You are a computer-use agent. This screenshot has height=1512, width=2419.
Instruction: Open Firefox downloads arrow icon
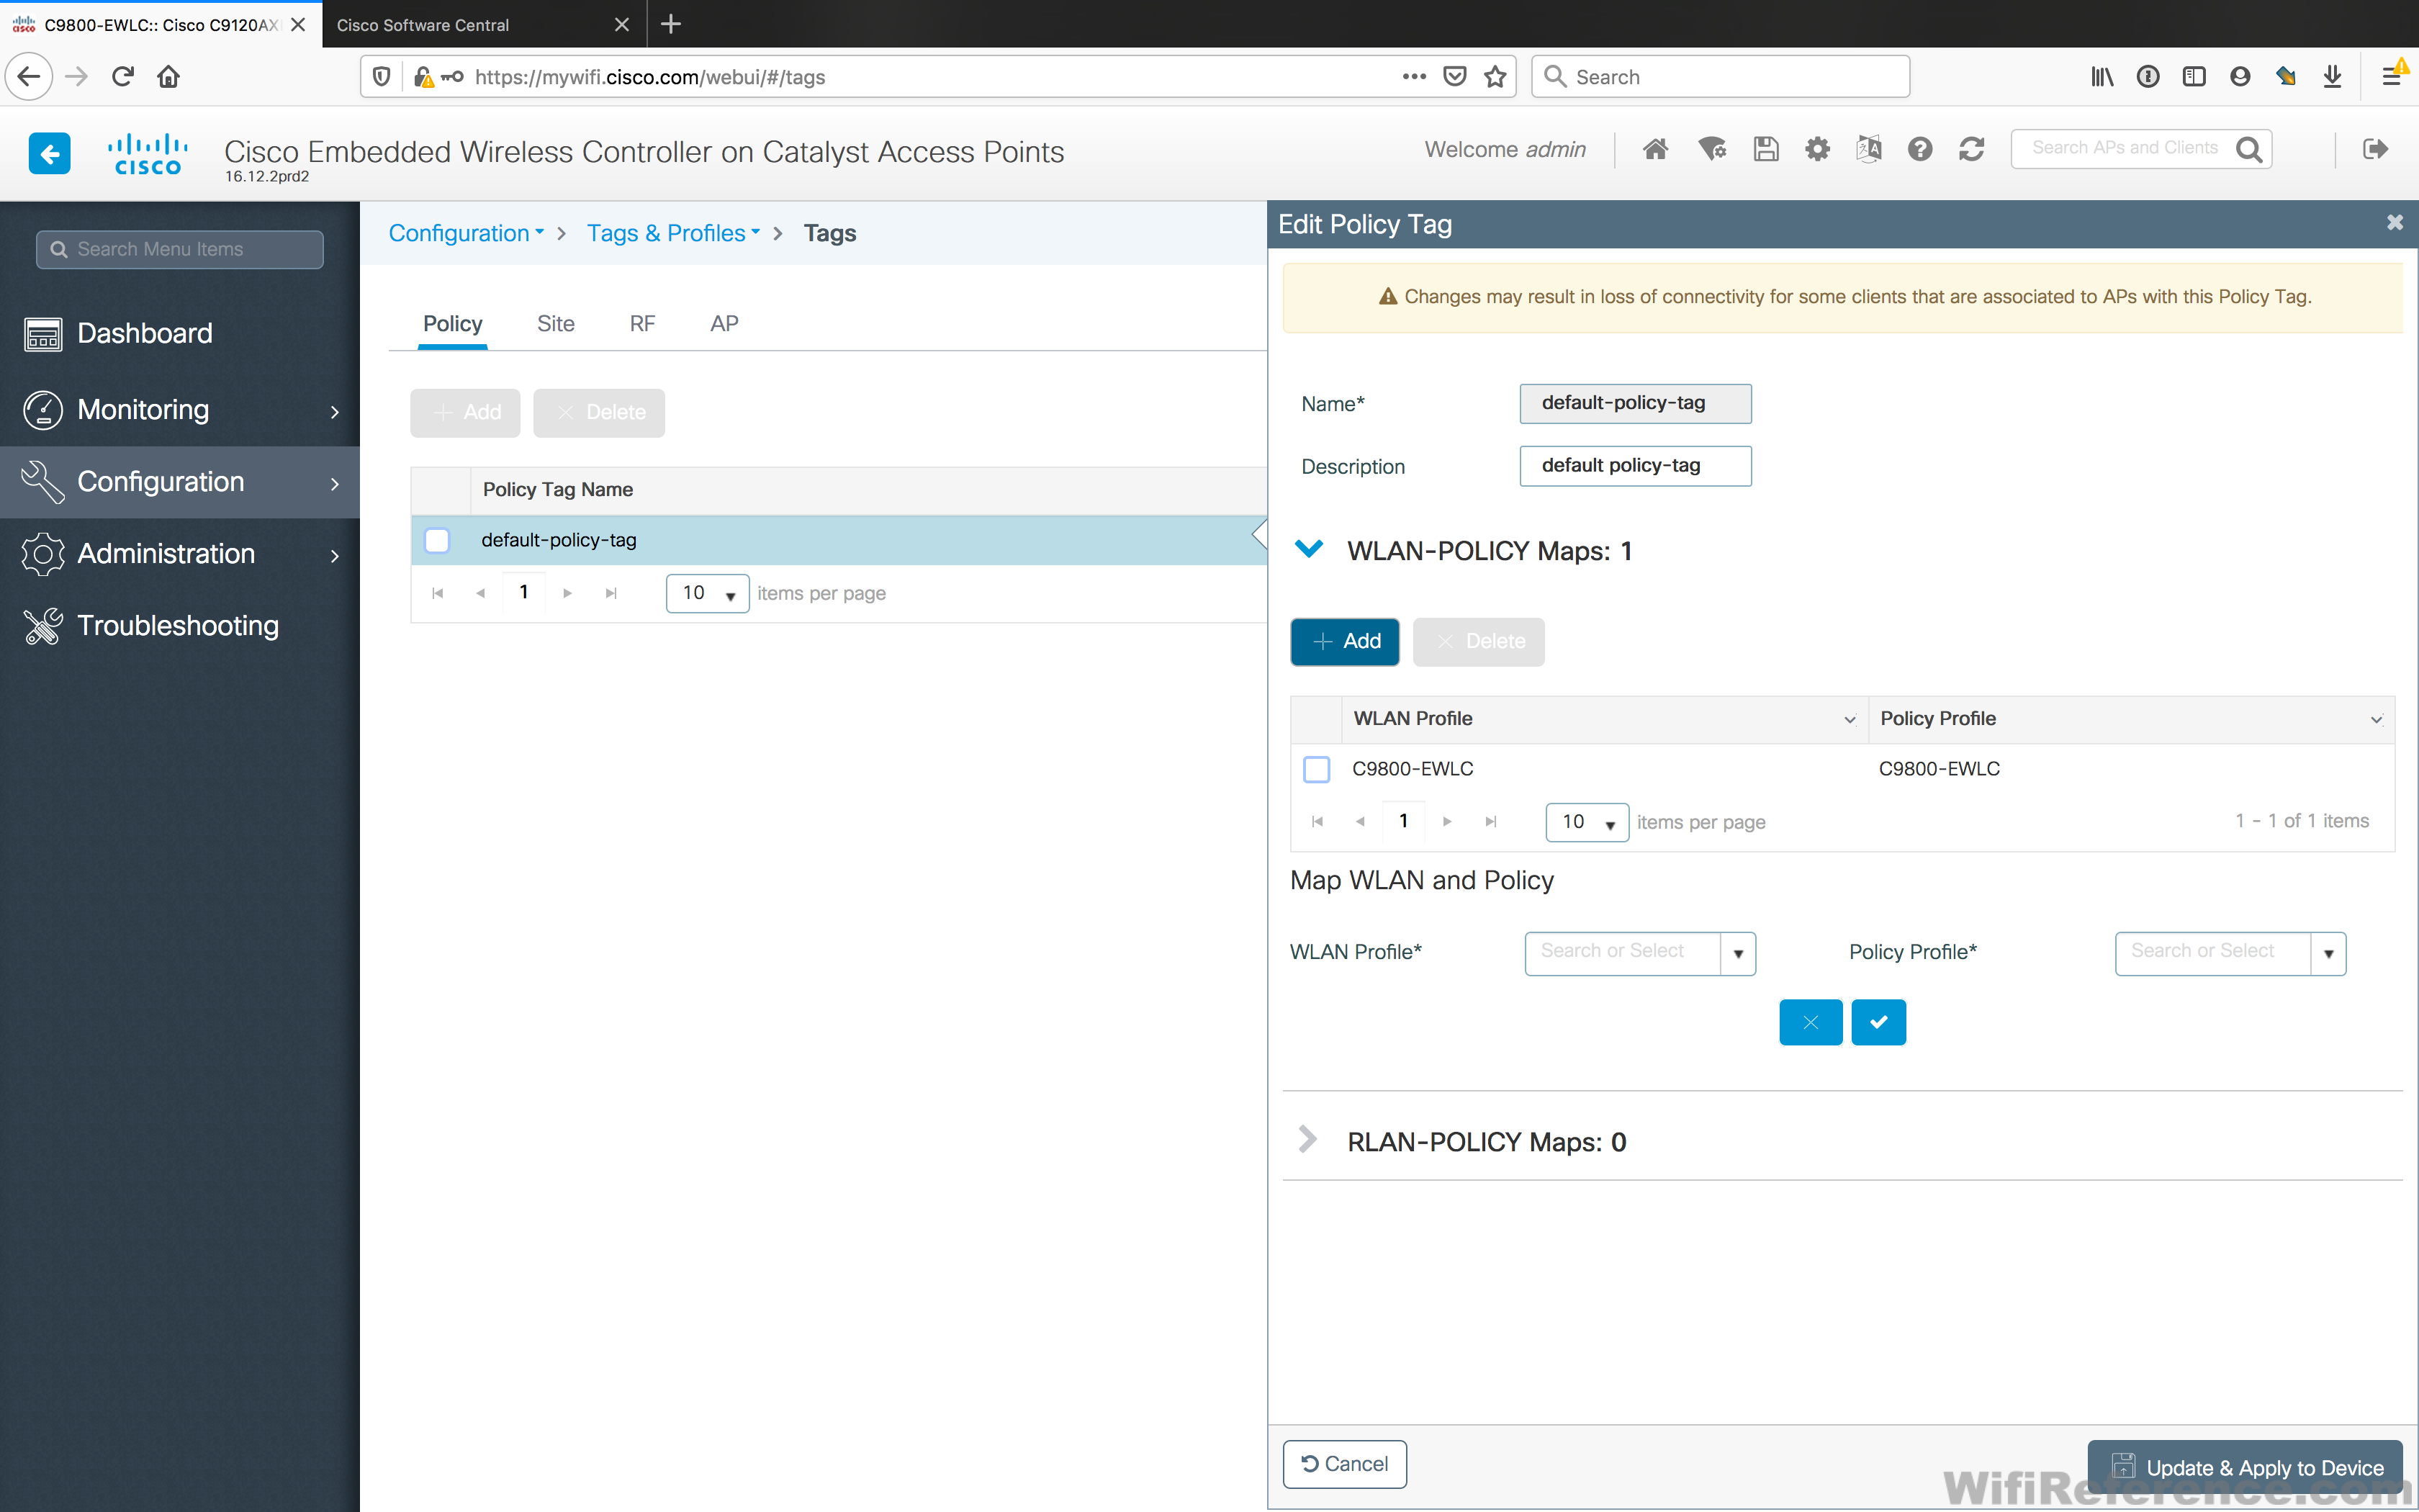coord(2332,76)
